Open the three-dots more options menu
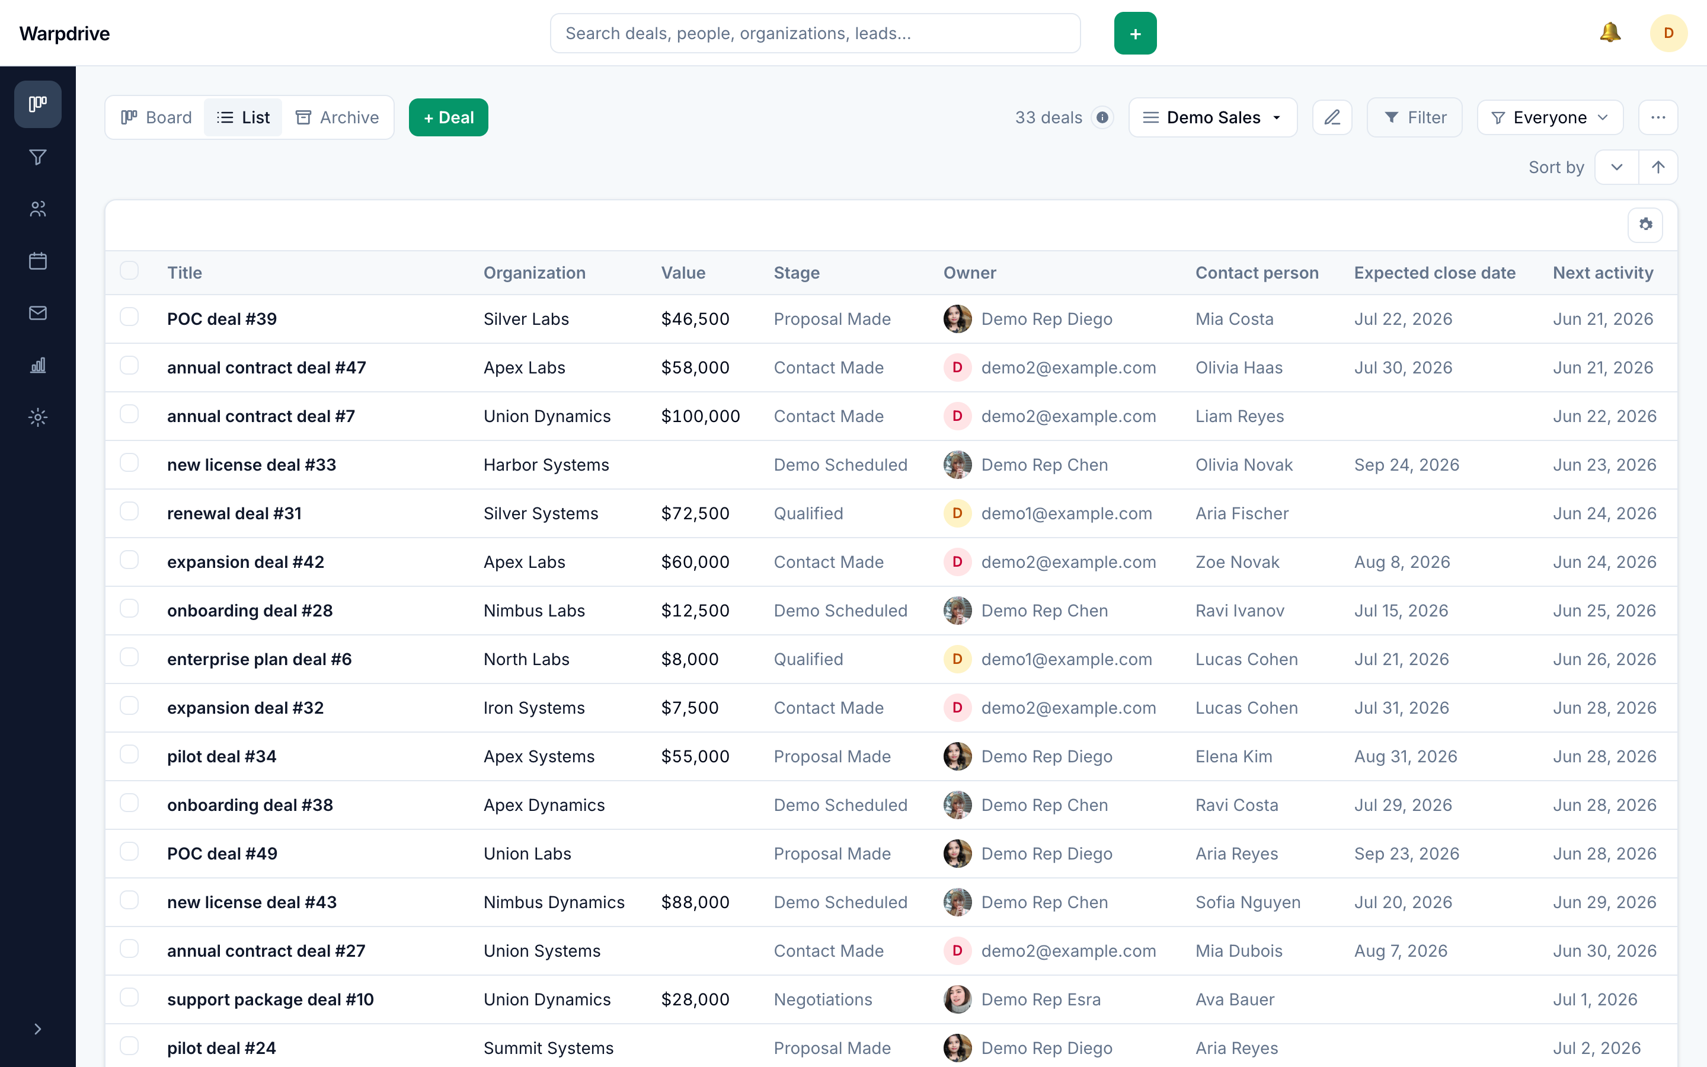Viewport: 1707px width, 1067px height. click(x=1658, y=117)
